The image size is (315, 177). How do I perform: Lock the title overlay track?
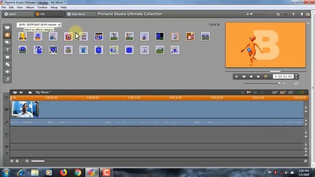tap(306, 132)
